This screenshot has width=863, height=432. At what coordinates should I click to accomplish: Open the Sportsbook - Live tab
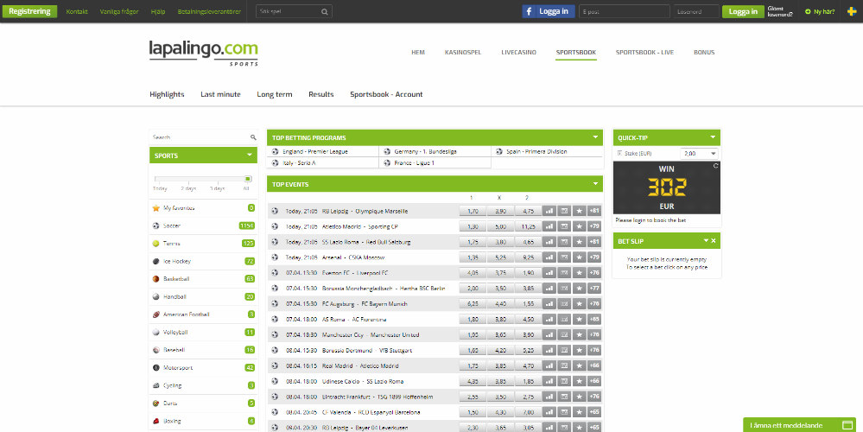point(644,53)
